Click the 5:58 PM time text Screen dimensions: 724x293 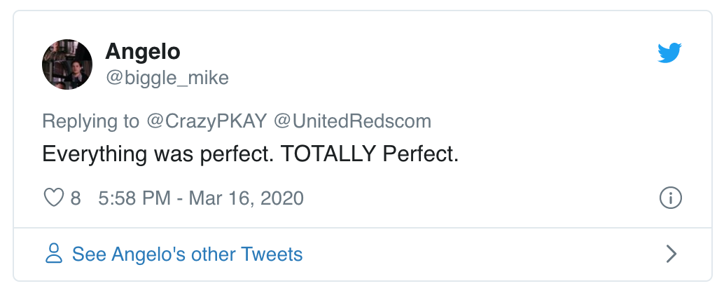click(x=134, y=198)
